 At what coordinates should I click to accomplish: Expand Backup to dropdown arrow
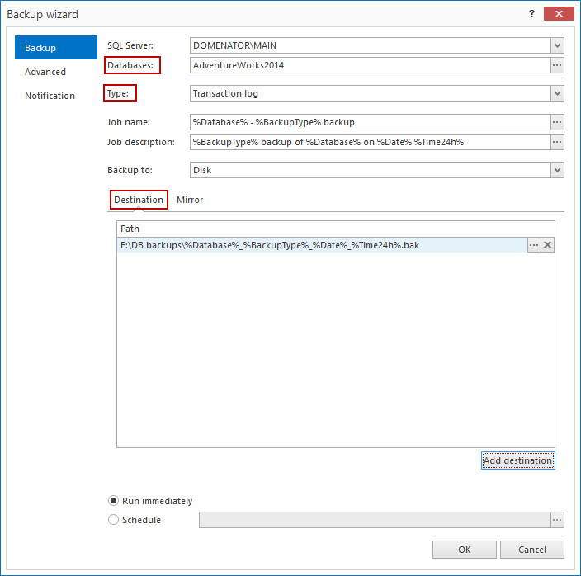[x=557, y=170]
